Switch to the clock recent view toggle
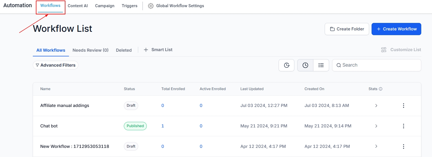432x157 pixels. tap(305, 65)
